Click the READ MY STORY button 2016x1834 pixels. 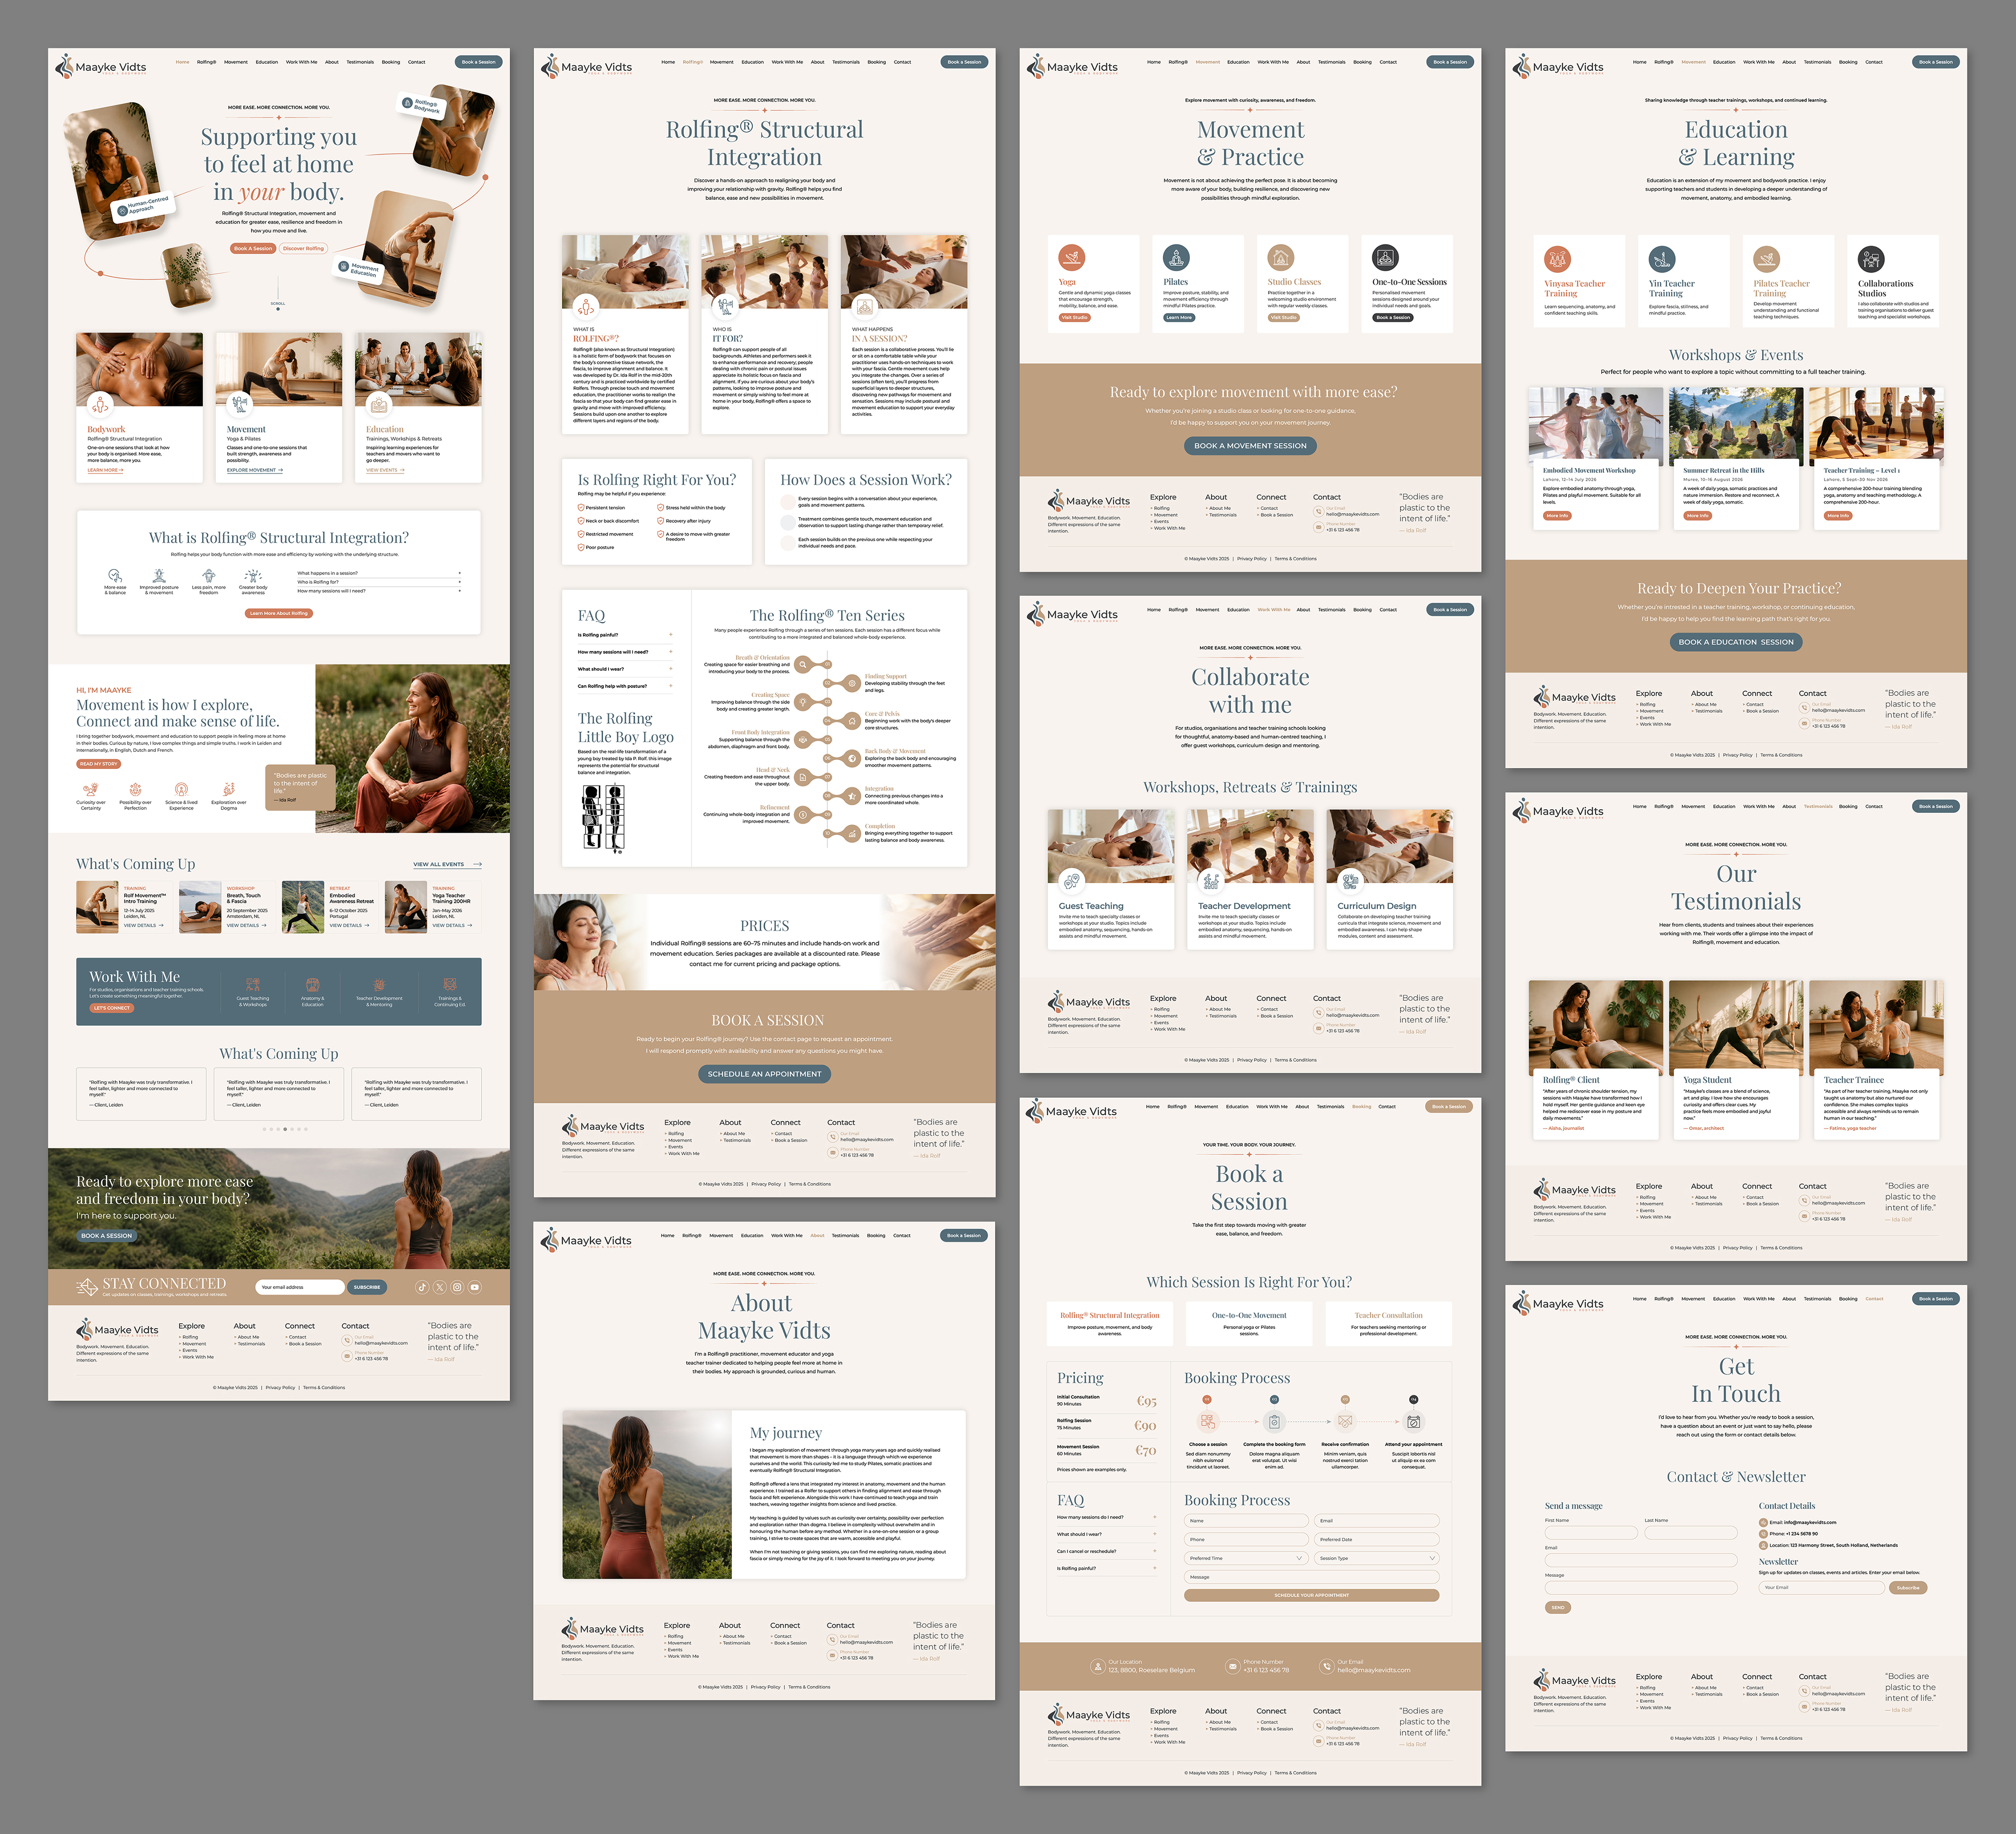pyautogui.click(x=98, y=764)
